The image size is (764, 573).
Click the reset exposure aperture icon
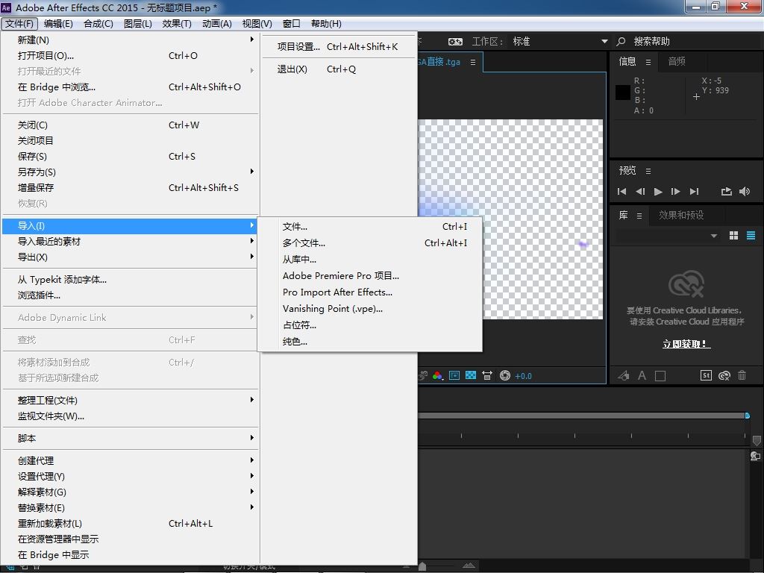click(505, 375)
